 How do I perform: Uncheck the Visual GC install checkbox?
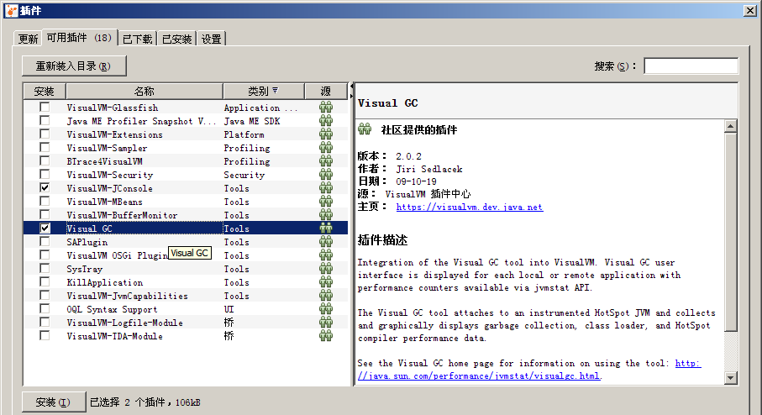[x=45, y=228]
